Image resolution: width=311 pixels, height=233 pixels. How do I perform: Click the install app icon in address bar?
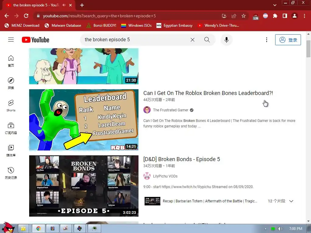point(224,16)
